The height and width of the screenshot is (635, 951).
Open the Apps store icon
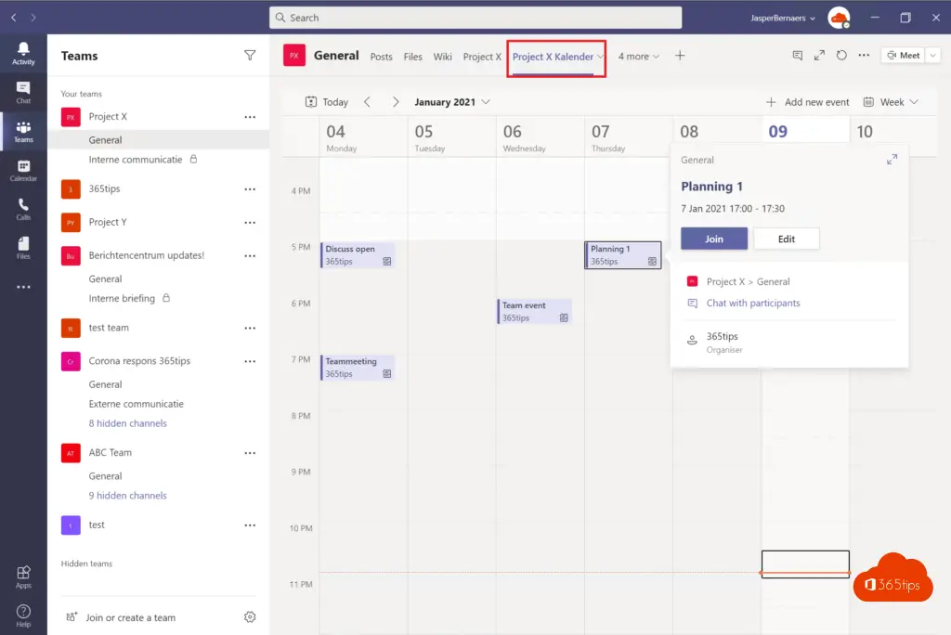tap(23, 577)
